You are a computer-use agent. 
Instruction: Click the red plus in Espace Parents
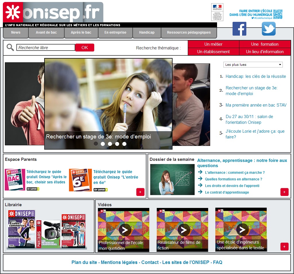click(140, 192)
